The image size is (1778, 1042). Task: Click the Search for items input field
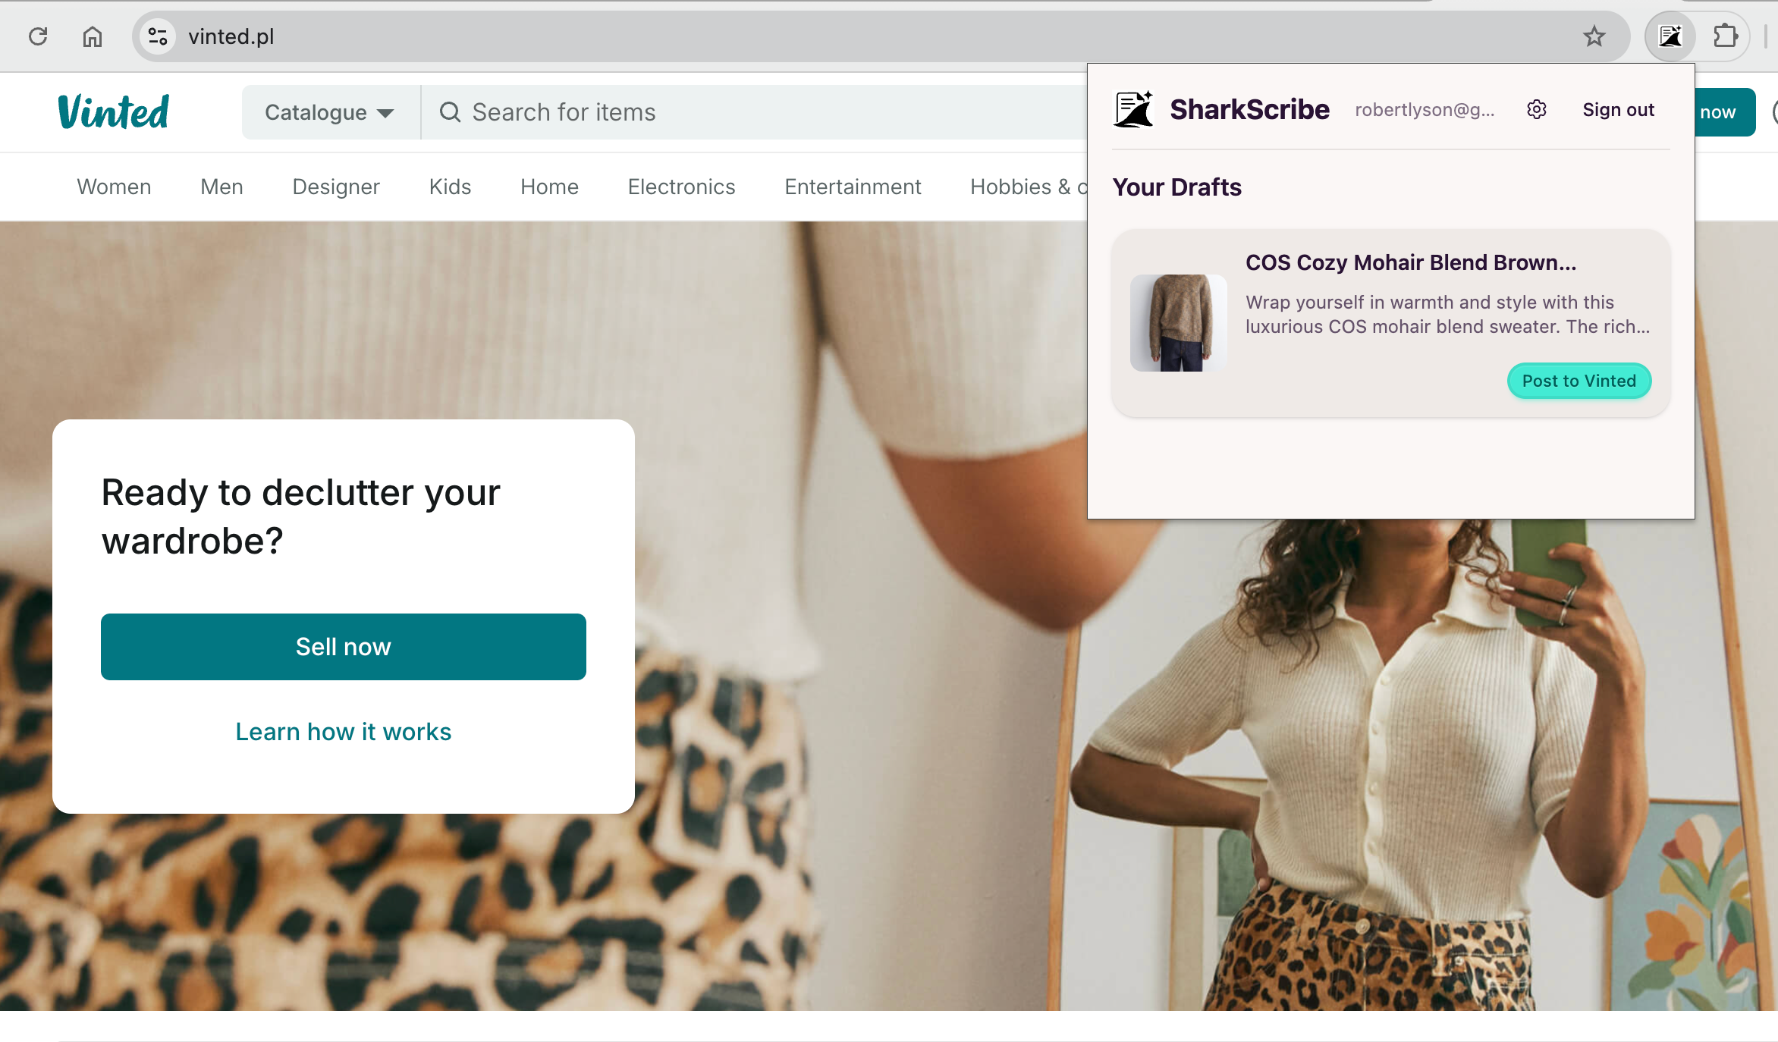683,111
